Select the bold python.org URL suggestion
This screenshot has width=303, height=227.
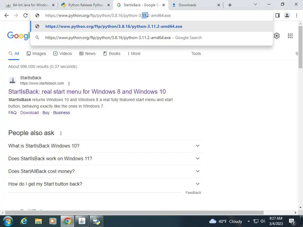[152, 26]
